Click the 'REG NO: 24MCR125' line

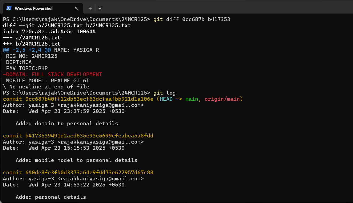(x=32, y=56)
